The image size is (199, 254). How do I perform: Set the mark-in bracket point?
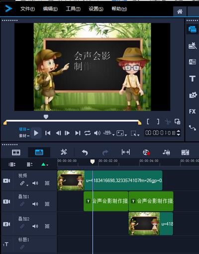(x=148, y=121)
